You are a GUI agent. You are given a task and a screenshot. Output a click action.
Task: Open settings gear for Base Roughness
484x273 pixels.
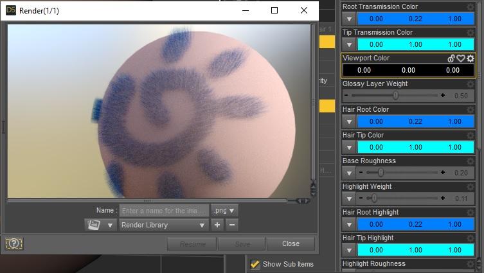pos(470,161)
